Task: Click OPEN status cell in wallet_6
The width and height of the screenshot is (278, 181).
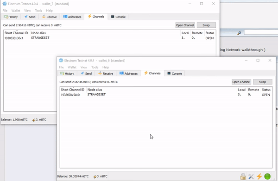Action: point(266,95)
